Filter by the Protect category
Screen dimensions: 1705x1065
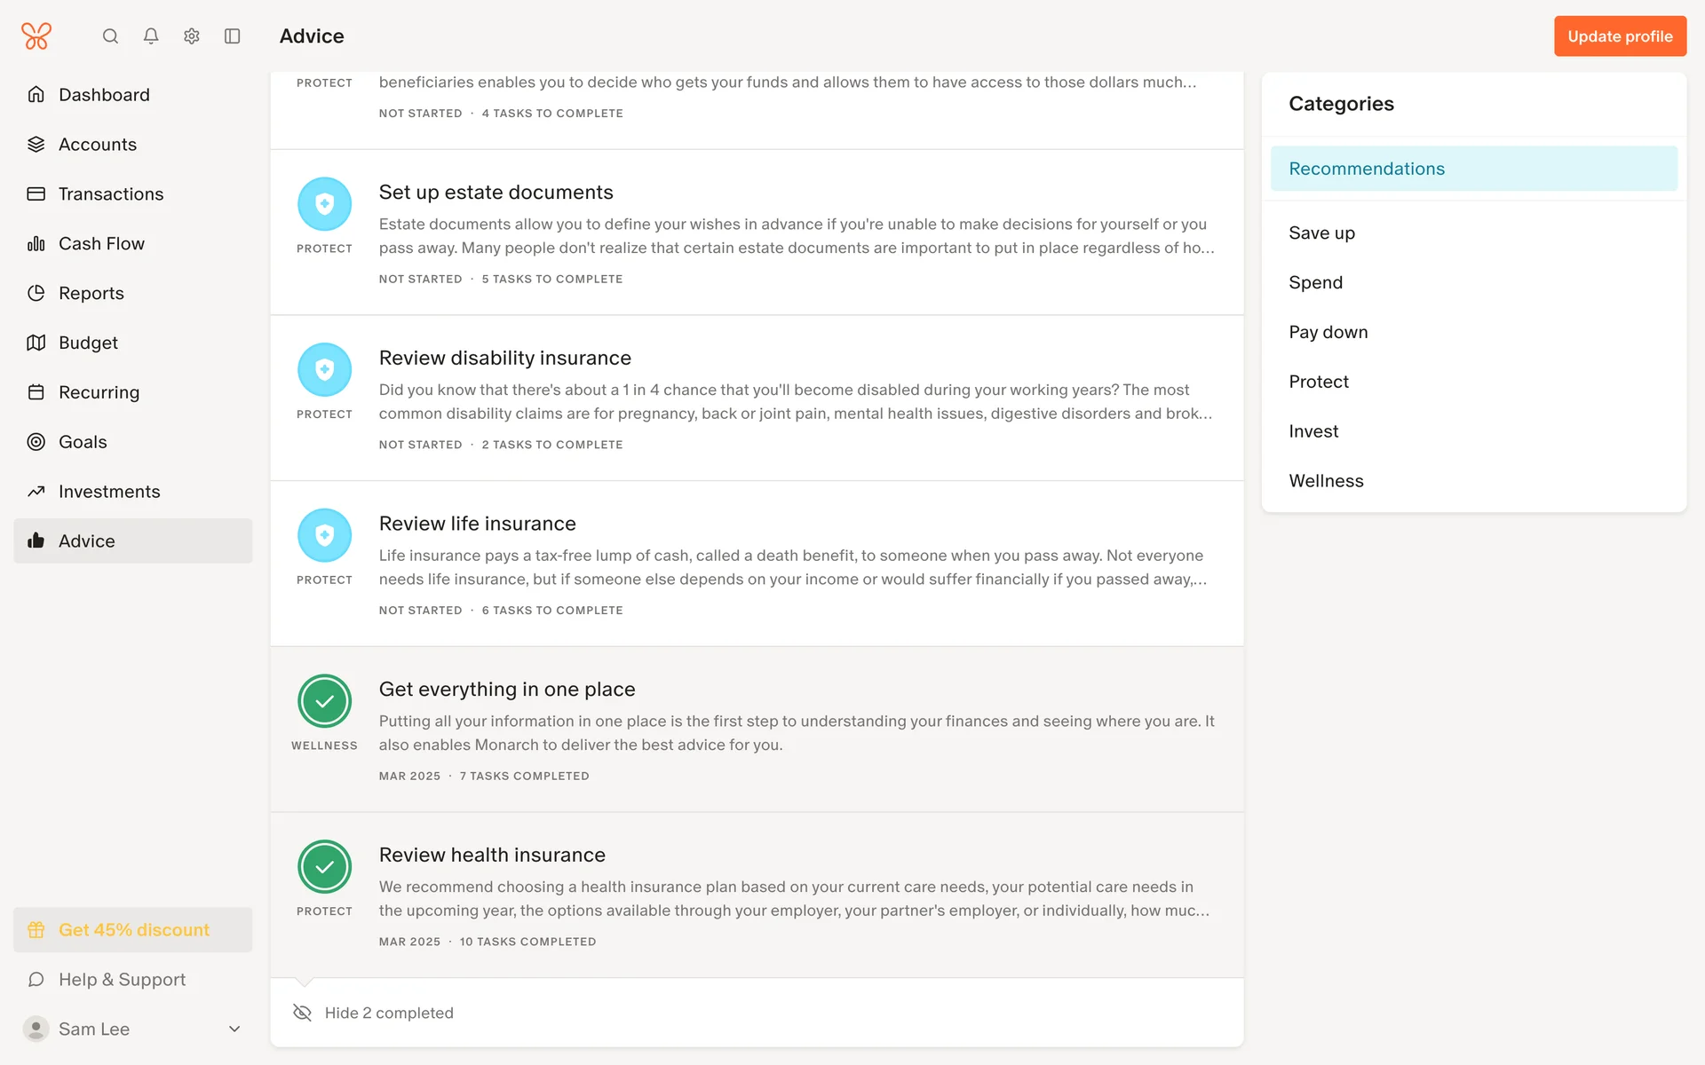(1318, 382)
